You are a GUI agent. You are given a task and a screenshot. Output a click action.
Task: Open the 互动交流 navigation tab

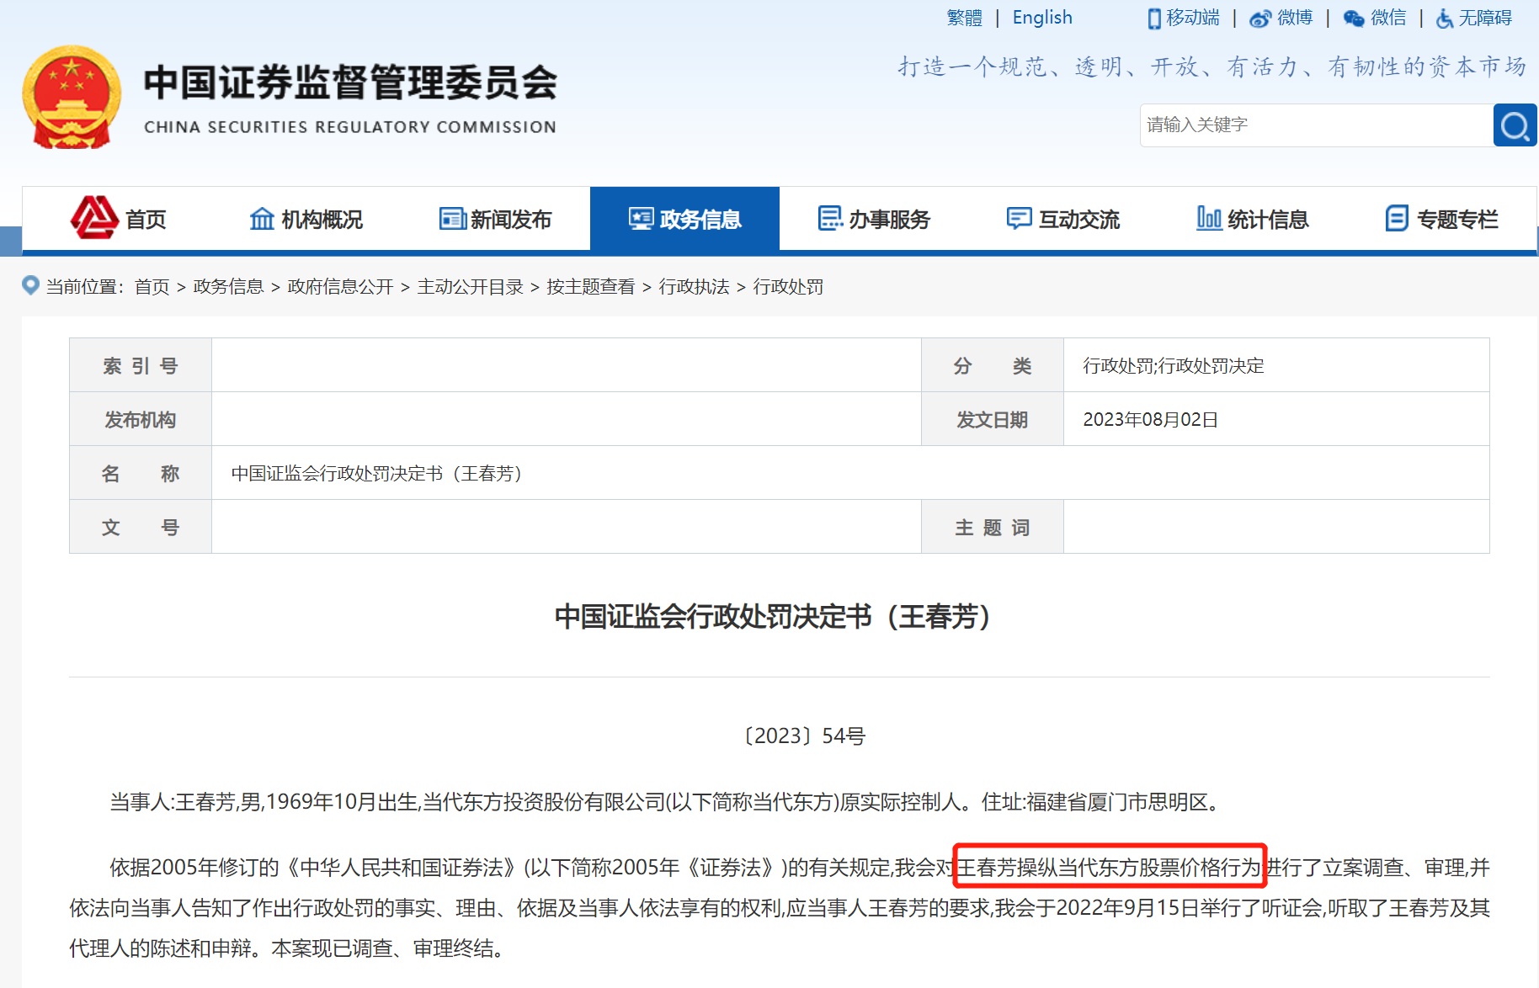pyautogui.click(x=1063, y=219)
